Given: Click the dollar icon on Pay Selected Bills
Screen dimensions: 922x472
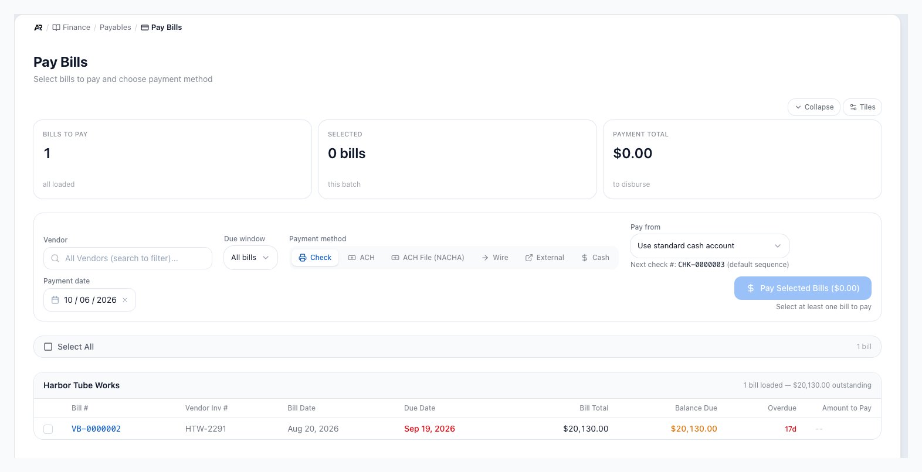Looking at the screenshot, I should [750, 288].
